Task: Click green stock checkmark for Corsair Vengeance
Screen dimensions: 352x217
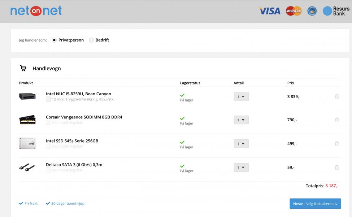Action: pyautogui.click(x=182, y=118)
